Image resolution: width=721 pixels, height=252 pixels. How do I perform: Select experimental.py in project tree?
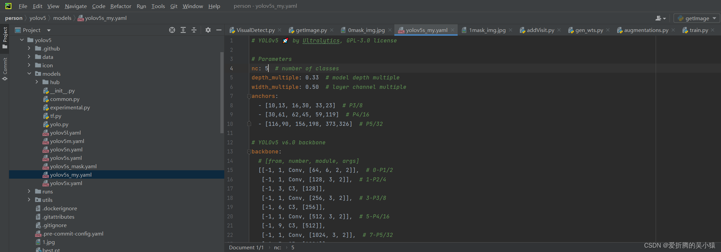point(70,107)
